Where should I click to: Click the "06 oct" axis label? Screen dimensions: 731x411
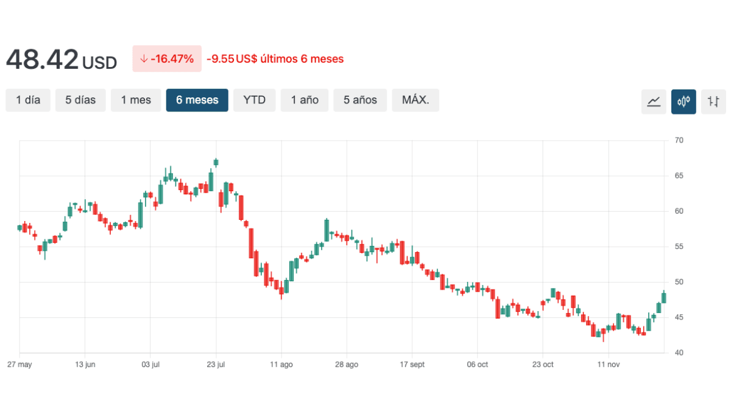478,365
